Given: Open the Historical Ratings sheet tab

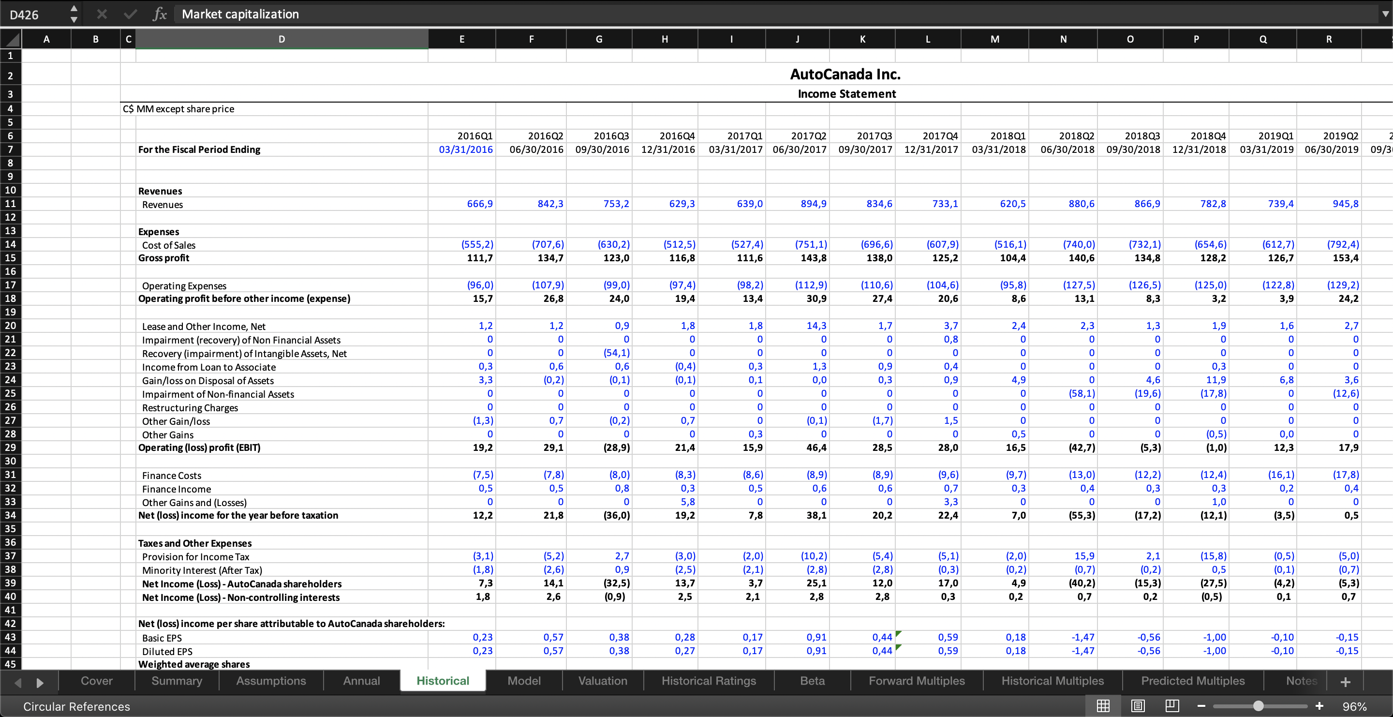Looking at the screenshot, I should (x=709, y=681).
